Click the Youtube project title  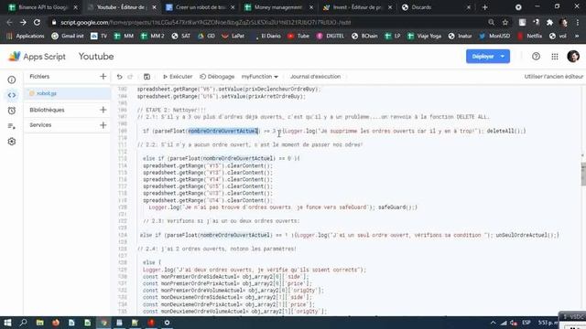[96, 57]
